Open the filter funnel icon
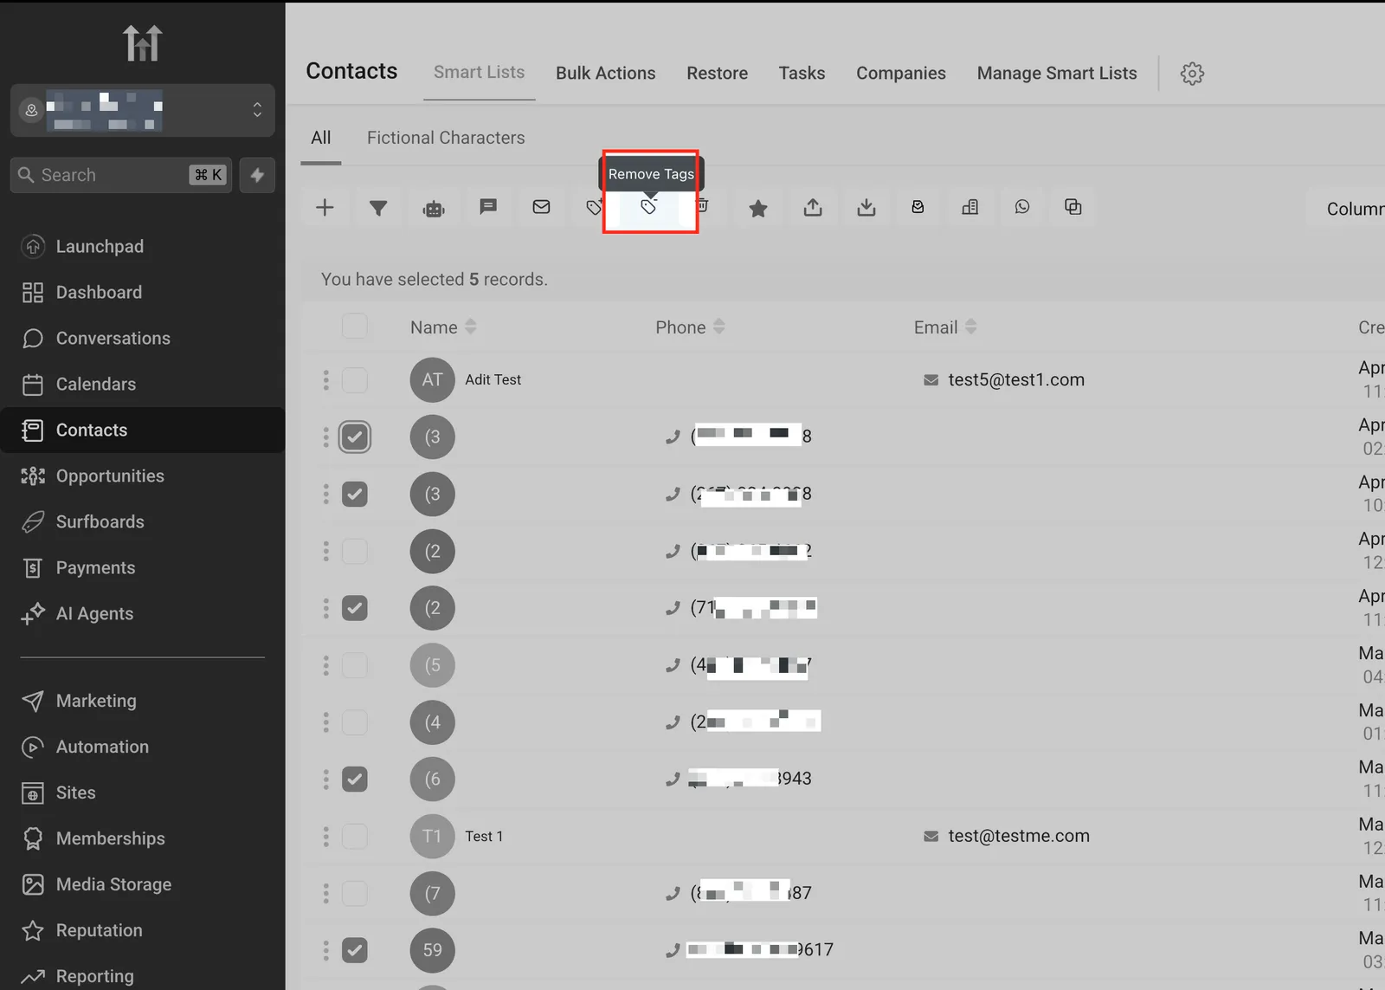The image size is (1385, 990). click(378, 208)
